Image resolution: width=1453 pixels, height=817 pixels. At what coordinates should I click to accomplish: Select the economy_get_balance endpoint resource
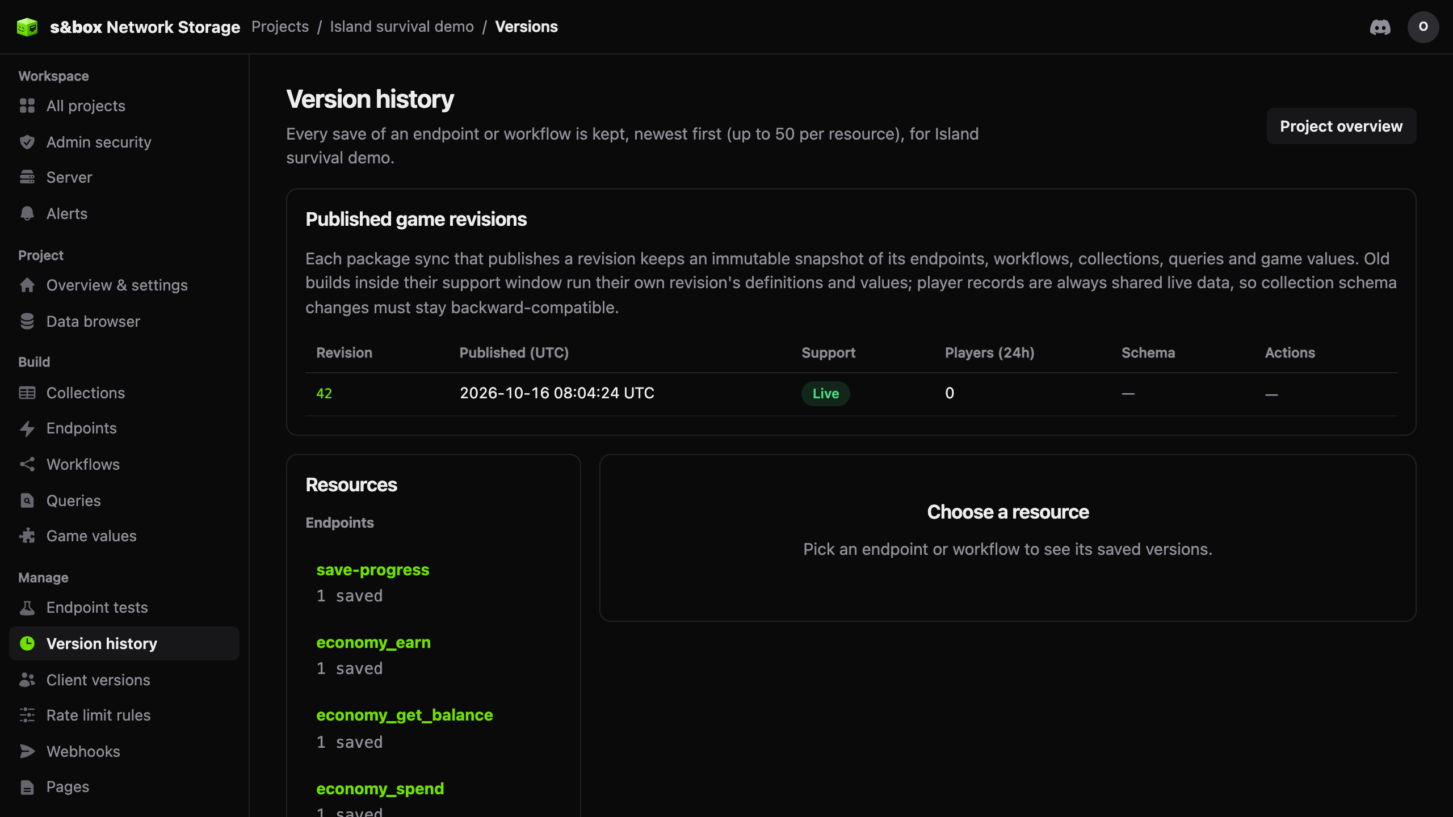pos(405,715)
